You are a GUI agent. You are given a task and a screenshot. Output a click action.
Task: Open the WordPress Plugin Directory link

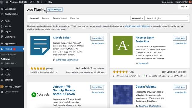coord(137,26)
